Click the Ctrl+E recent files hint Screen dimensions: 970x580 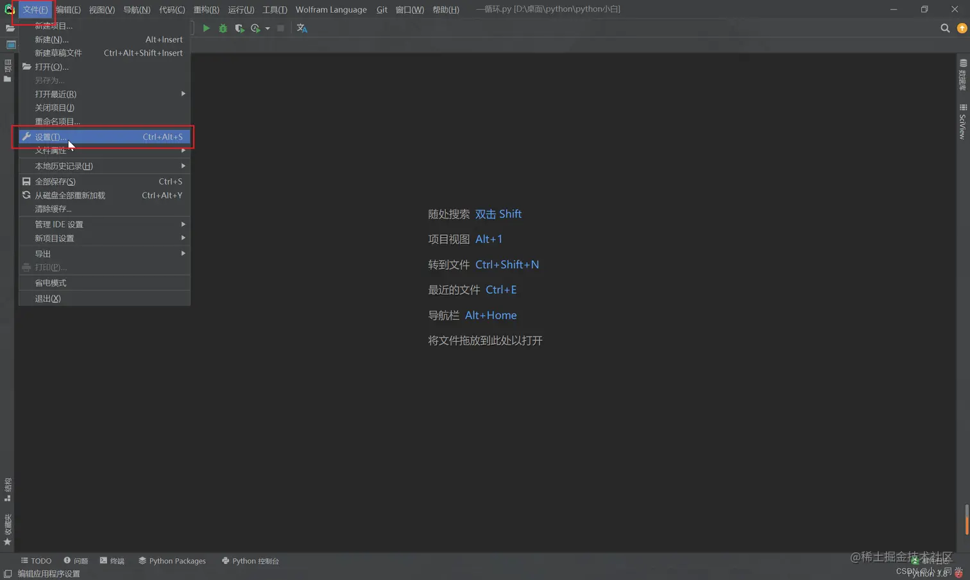(x=501, y=290)
